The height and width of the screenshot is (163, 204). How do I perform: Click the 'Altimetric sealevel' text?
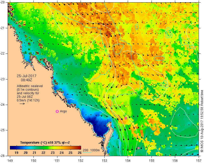coord(30,86)
